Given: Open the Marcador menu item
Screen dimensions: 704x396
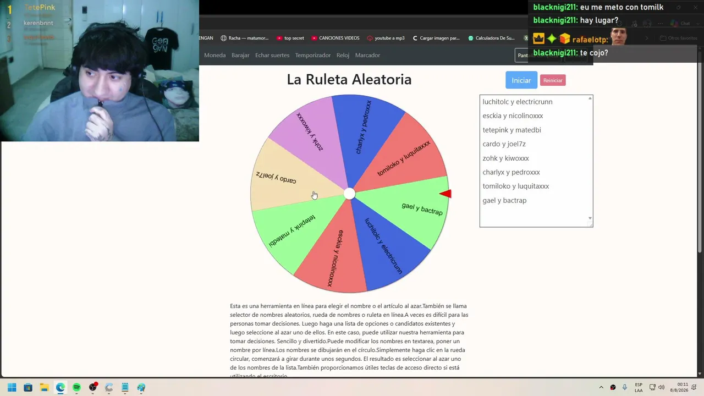Looking at the screenshot, I should coord(367,55).
